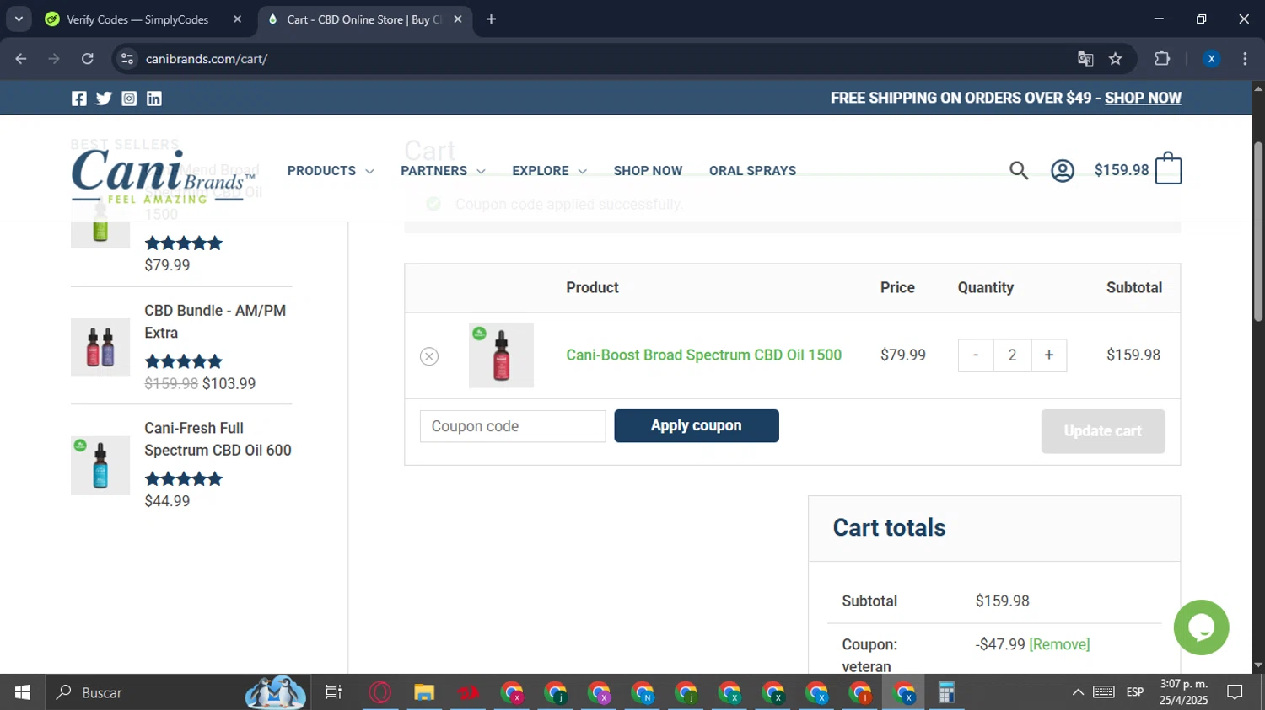Image resolution: width=1265 pixels, height=710 pixels.
Task: Open the Opera browser taskbar icon
Action: [x=380, y=692]
